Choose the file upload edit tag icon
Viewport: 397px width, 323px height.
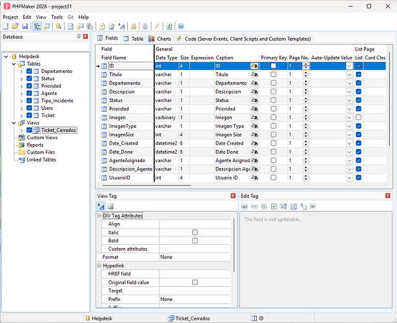(x=303, y=207)
